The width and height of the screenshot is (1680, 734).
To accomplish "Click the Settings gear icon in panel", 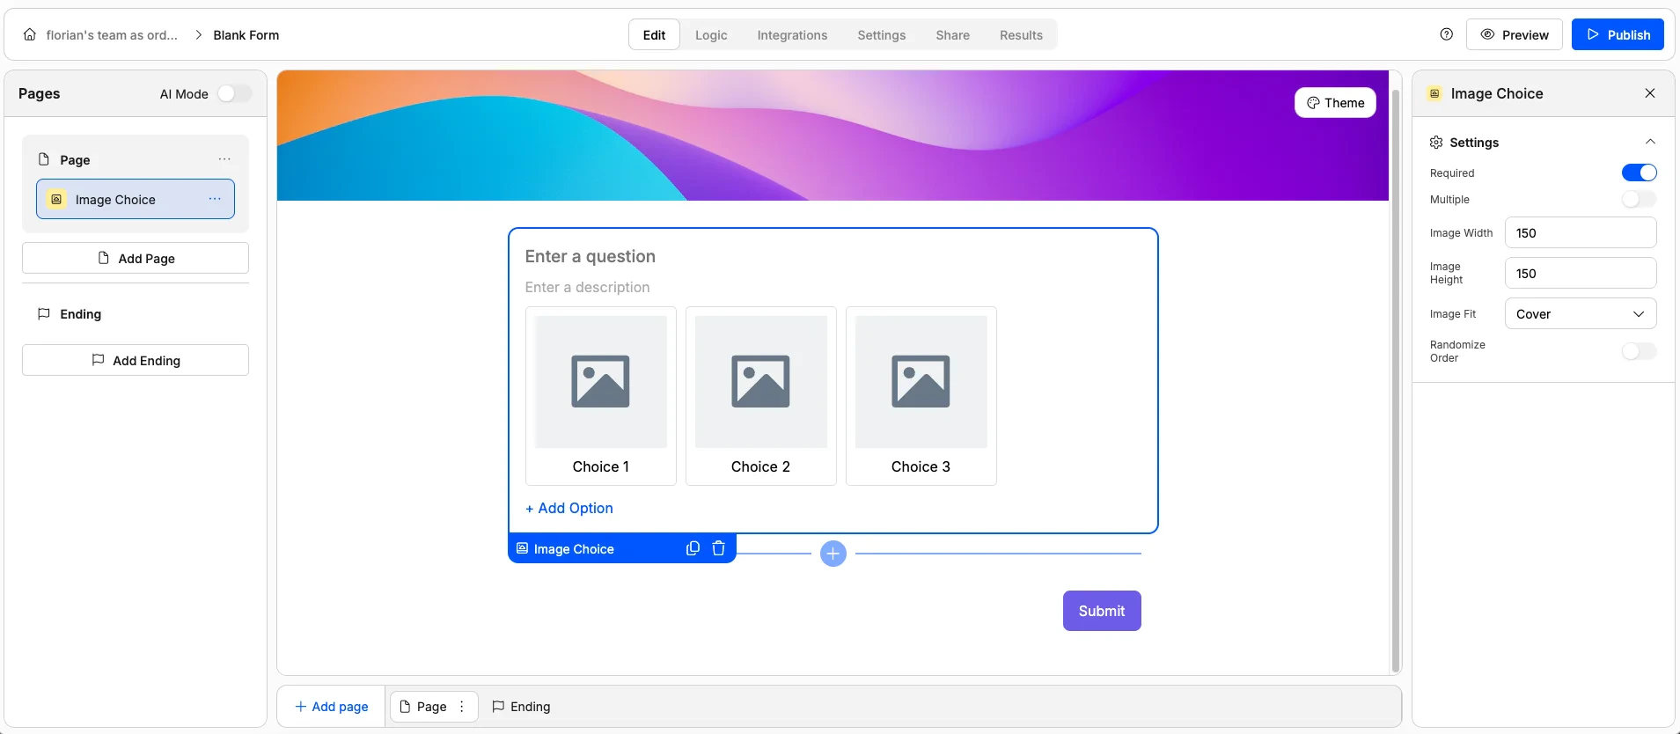I will click(x=1436, y=142).
